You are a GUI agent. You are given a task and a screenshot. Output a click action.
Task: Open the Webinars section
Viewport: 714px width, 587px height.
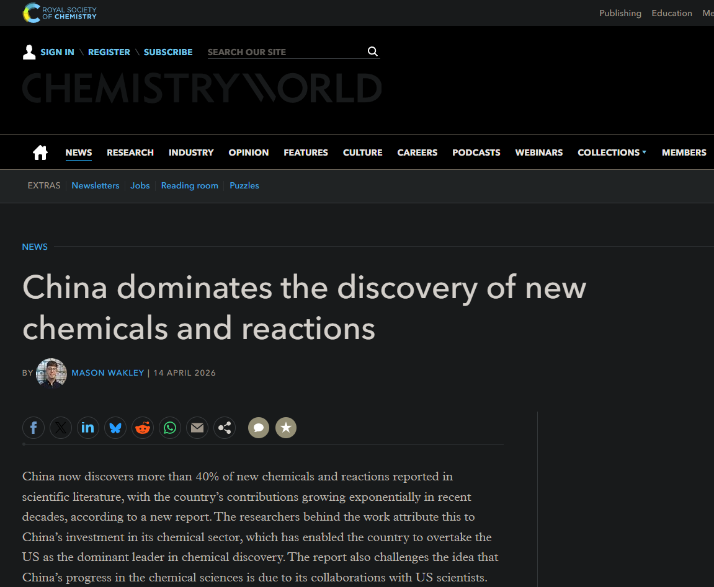point(538,152)
